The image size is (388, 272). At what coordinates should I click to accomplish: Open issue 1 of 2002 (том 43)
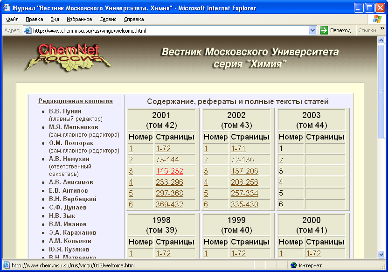pyautogui.click(x=206, y=148)
